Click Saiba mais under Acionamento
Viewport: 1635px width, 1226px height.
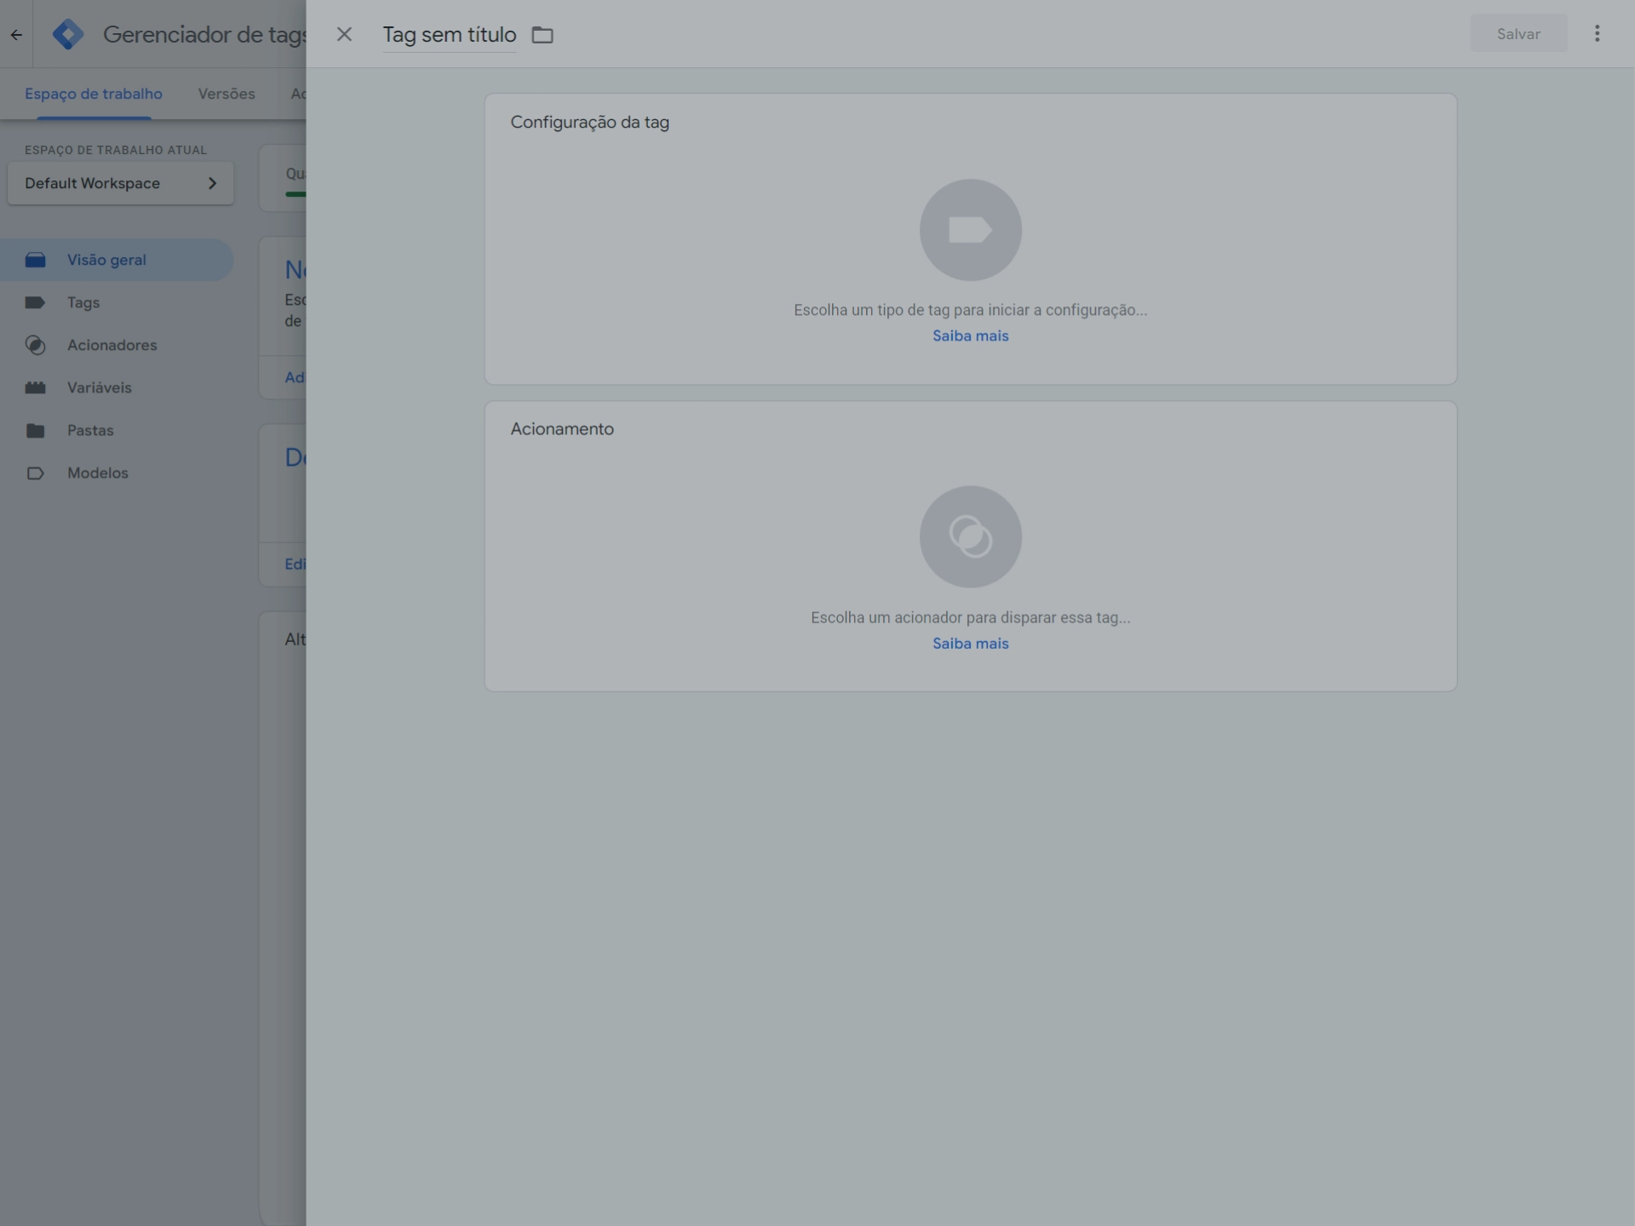tap(970, 644)
